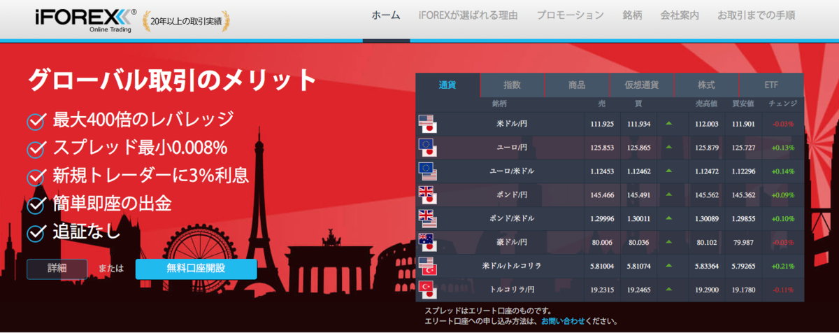
Task: Click the green up arrow in ポンド/円 row
Action: tap(669, 195)
